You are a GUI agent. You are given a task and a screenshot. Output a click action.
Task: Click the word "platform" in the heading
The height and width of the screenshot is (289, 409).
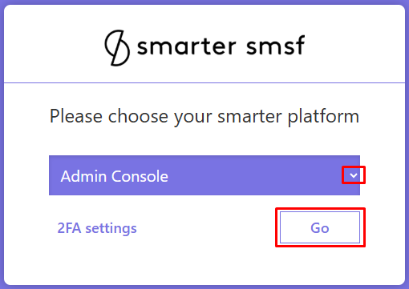coord(323,117)
